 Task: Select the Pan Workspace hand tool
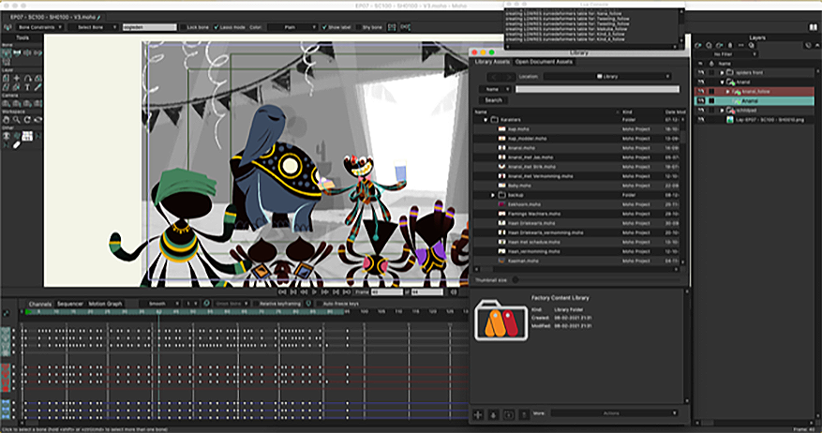pyautogui.click(x=7, y=120)
